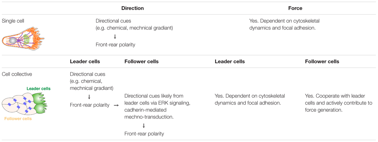Select the Direction column header
The image size is (378, 142).
pyautogui.click(x=133, y=9)
